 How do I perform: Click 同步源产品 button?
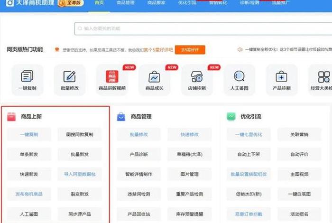click(80, 214)
